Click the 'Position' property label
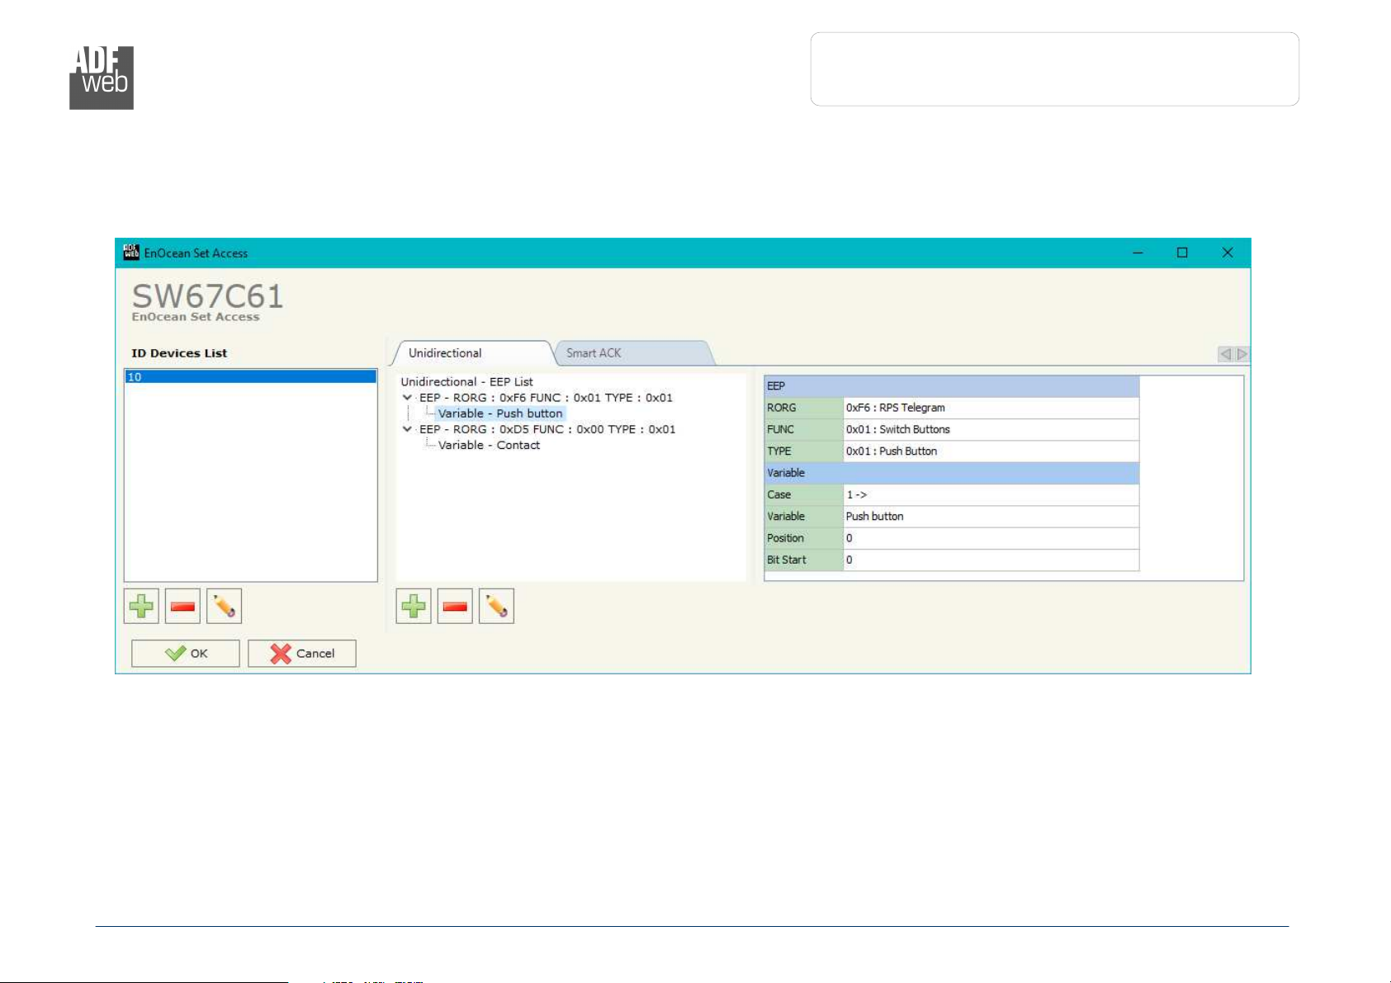 803,537
